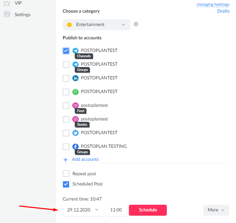Disable the Scheduled Post checkbox

66,184
